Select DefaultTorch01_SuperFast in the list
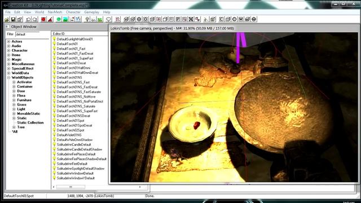 coord(75,58)
